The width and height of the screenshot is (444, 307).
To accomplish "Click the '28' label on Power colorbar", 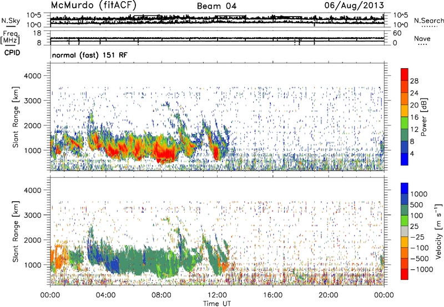I will (414, 81).
